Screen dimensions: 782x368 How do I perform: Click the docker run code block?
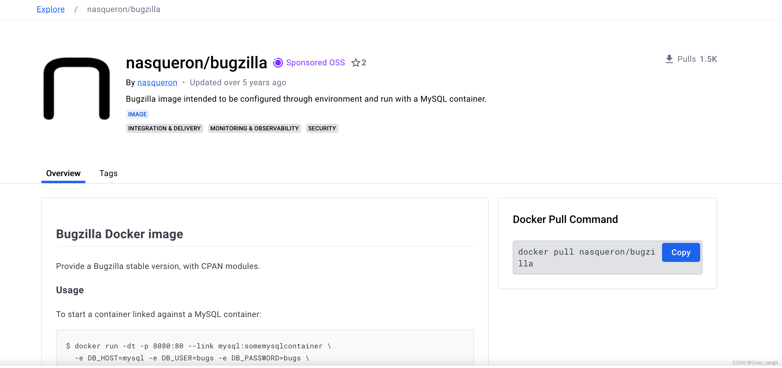[x=265, y=349]
